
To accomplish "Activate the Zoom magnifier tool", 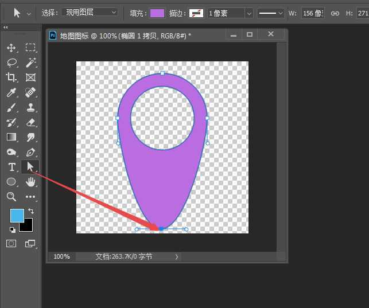I will coord(11,197).
